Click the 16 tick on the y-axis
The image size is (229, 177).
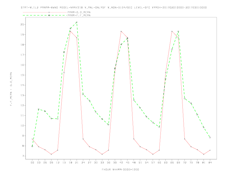pyautogui.click(x=22, y=65)
